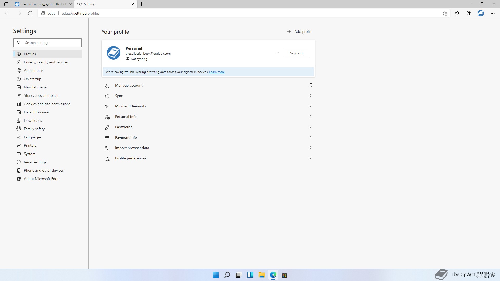500x281 pixels.
Task: Click the Sign out button
Action: (x=297, y=53)
